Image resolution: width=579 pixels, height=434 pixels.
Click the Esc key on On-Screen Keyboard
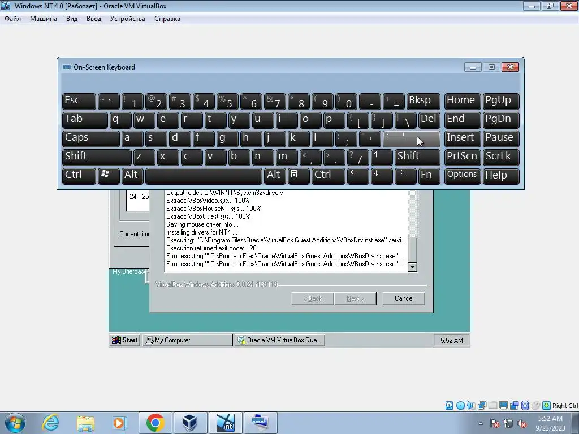(79, 102)
